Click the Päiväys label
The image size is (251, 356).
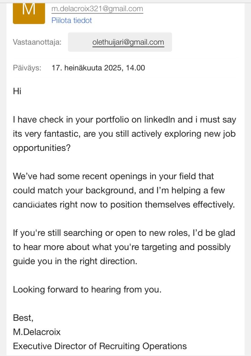pos(27,68)
